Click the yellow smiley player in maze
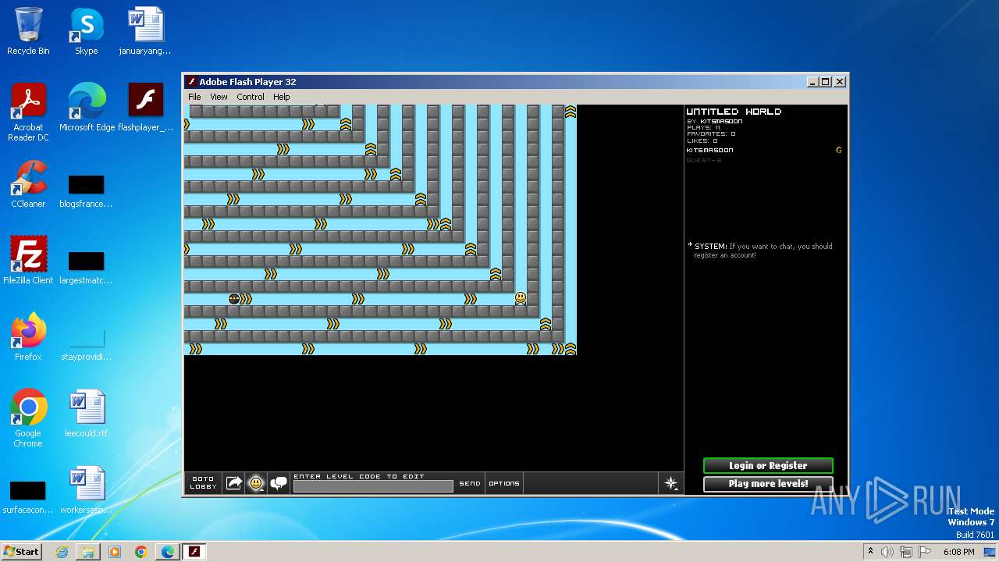Image resolution: width=999 pixels, height=562 pixels. (x=521, y=298)
